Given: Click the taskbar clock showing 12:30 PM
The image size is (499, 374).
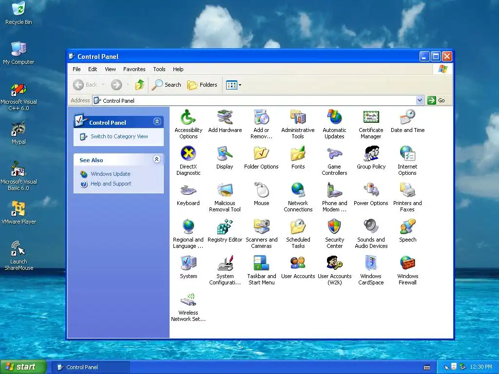Looking at the screenshot, I should pos(480,367).
